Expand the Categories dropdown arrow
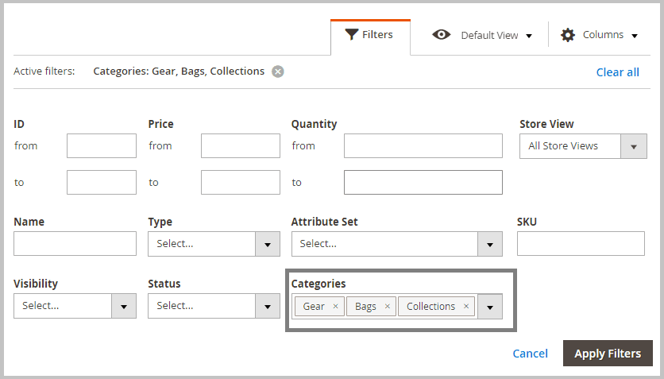 (490, 307)
